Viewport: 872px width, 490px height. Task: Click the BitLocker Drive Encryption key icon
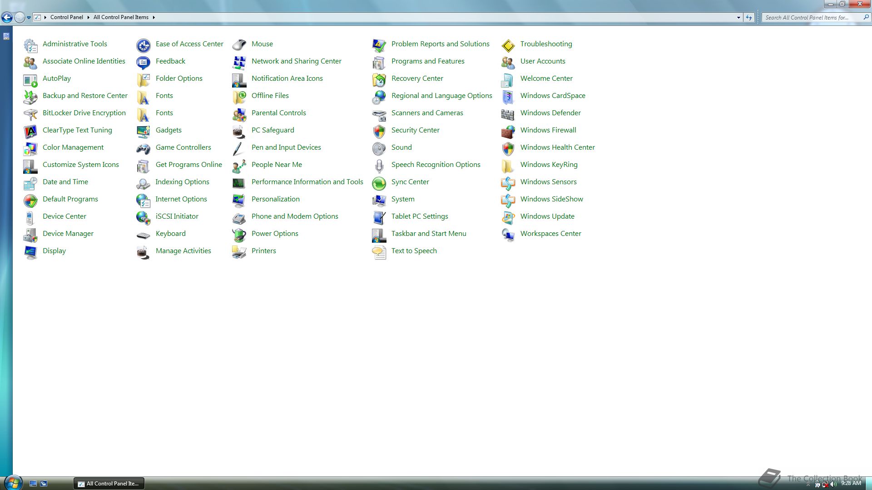30,114
